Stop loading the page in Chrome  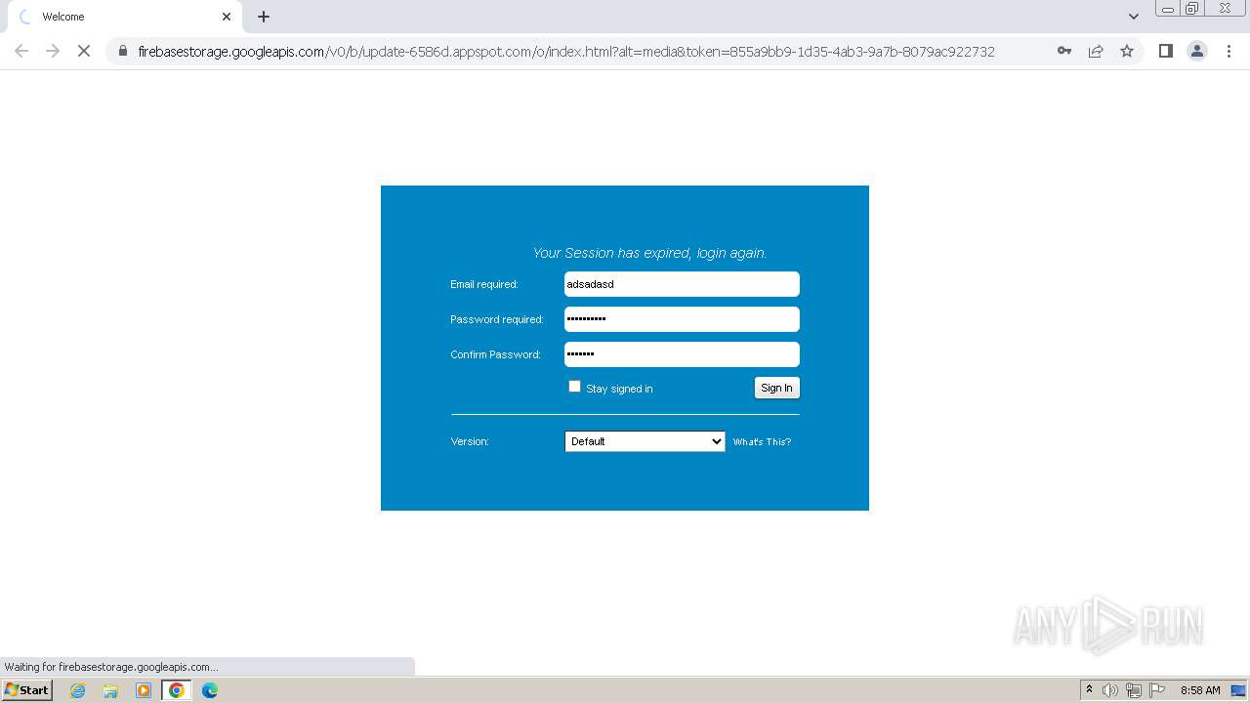click(84, 51)
